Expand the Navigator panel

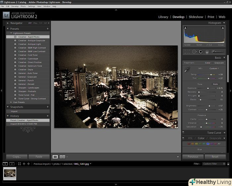[x=8, y=23]
